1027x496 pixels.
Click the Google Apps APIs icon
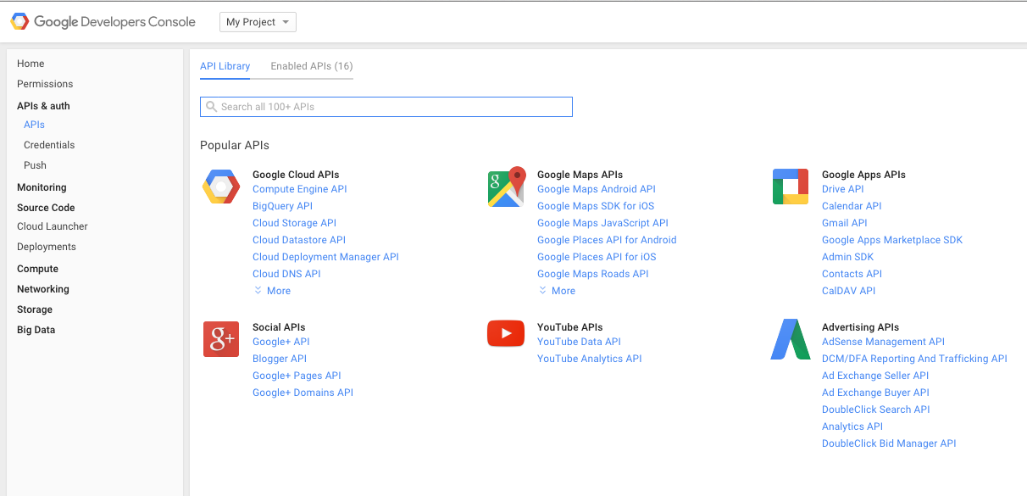(x=791, y=187)
